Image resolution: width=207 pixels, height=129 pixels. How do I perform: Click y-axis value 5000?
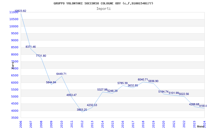pos(15,96)
